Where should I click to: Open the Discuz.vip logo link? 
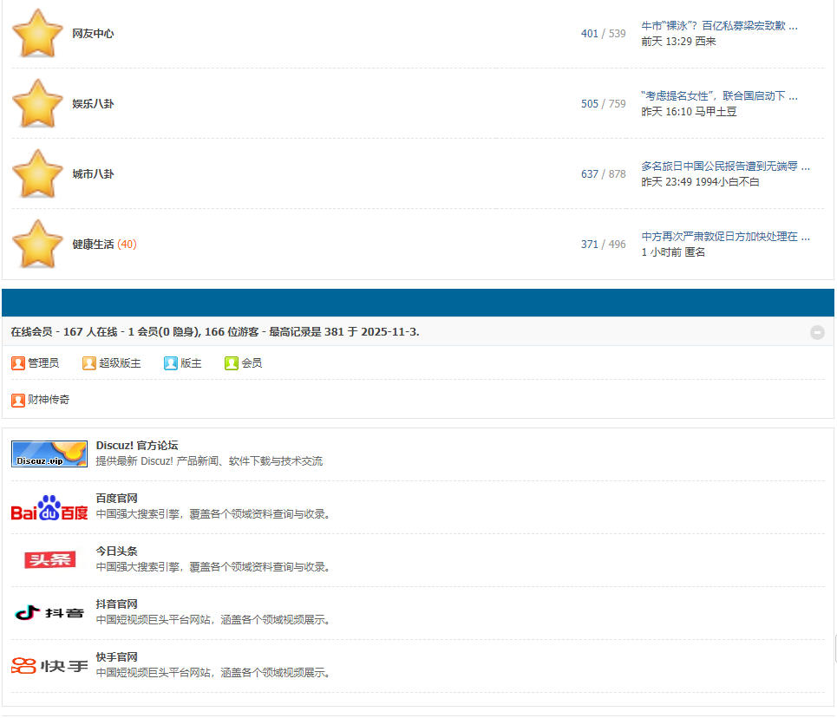click(49, 454)
